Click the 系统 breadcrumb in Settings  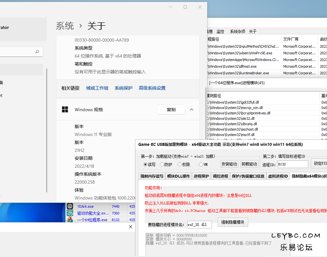point(65,26)
